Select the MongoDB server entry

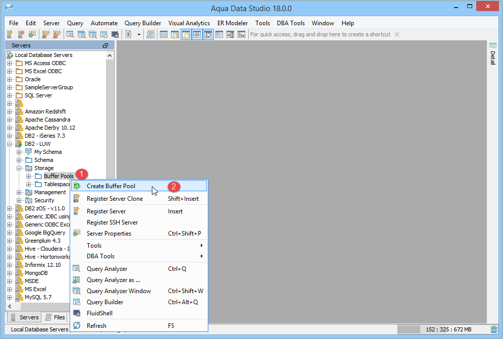coord(36,273)
